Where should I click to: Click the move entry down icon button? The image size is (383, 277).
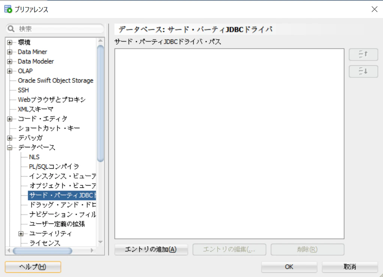click(x=363, y=71)
